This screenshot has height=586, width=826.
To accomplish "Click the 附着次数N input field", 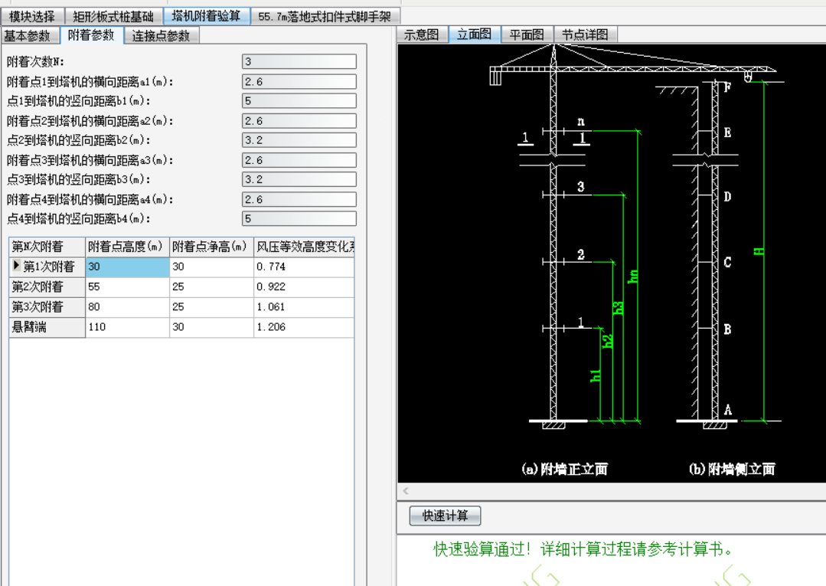I will click(x=299, y=61).
